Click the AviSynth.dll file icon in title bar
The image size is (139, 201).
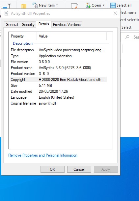pos(6,13)
